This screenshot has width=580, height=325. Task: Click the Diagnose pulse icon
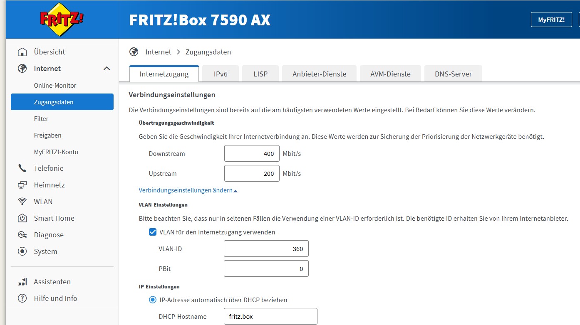coord(22,235)
